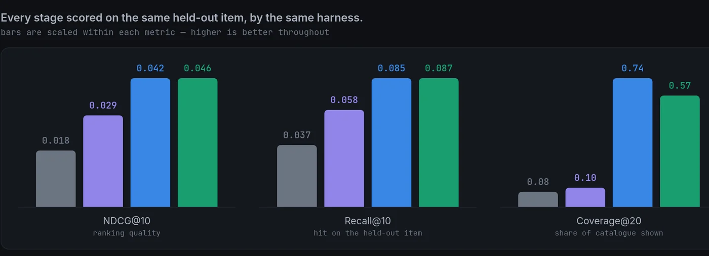Click the Coverage@20 metric label

pos(609,221)
